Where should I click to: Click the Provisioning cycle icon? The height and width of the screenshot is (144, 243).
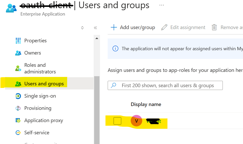pyautogui.click(x=18, y=108)
